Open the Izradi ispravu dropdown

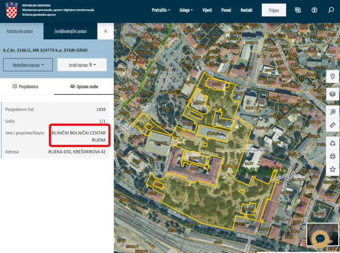click(x=82, y=65)
